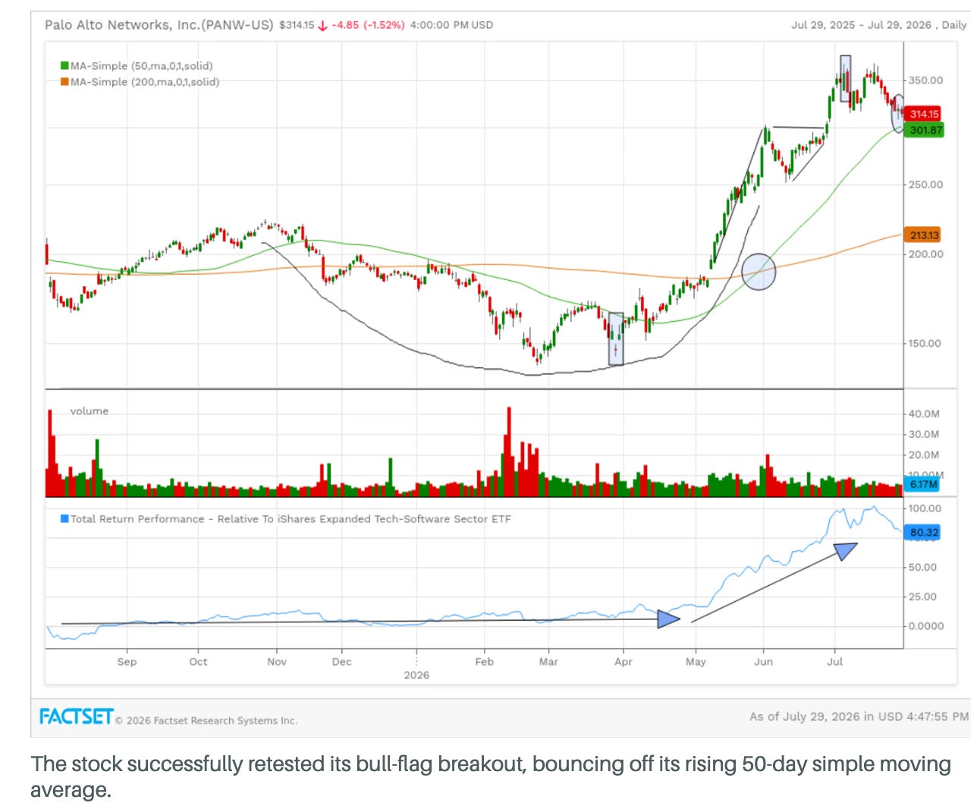
Task: Click the 2026 Factset Research Systems Inc. copyright
Action: coord(206,721)
